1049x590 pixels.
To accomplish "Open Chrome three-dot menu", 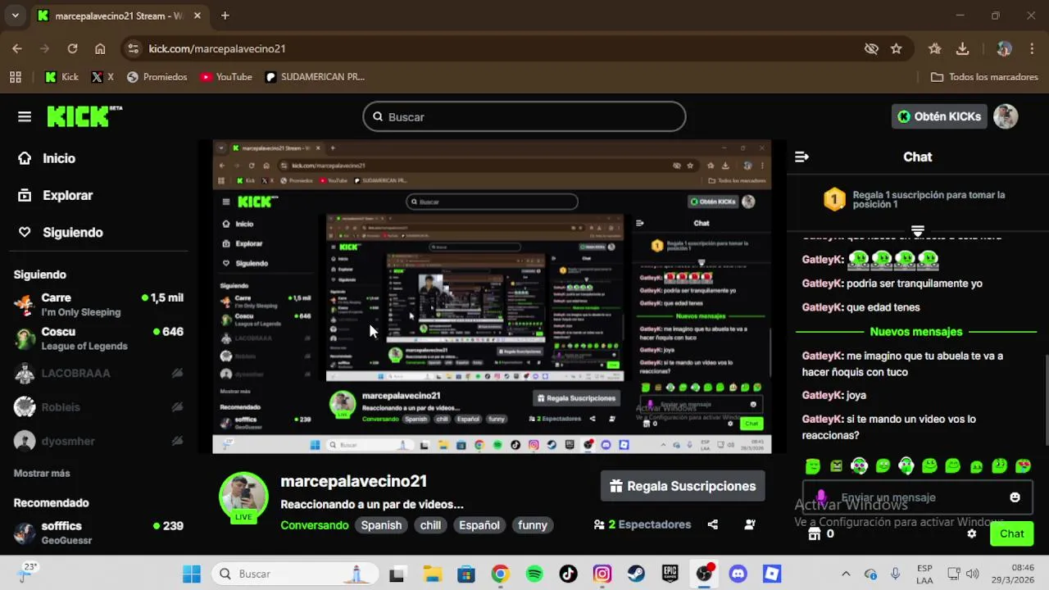I will [x=1032, y=48].
